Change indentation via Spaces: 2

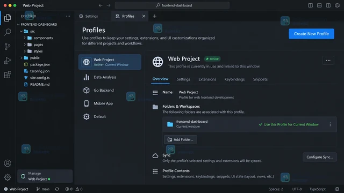point(276,189)
